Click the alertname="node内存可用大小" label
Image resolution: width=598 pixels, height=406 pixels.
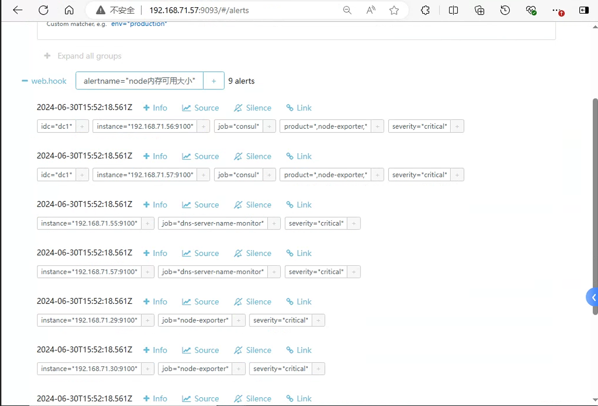139,81
